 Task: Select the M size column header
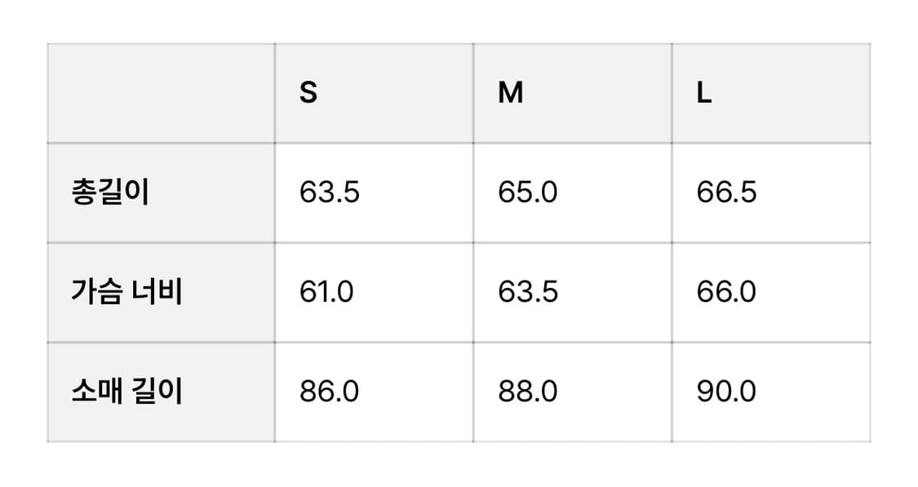(510, 94)
